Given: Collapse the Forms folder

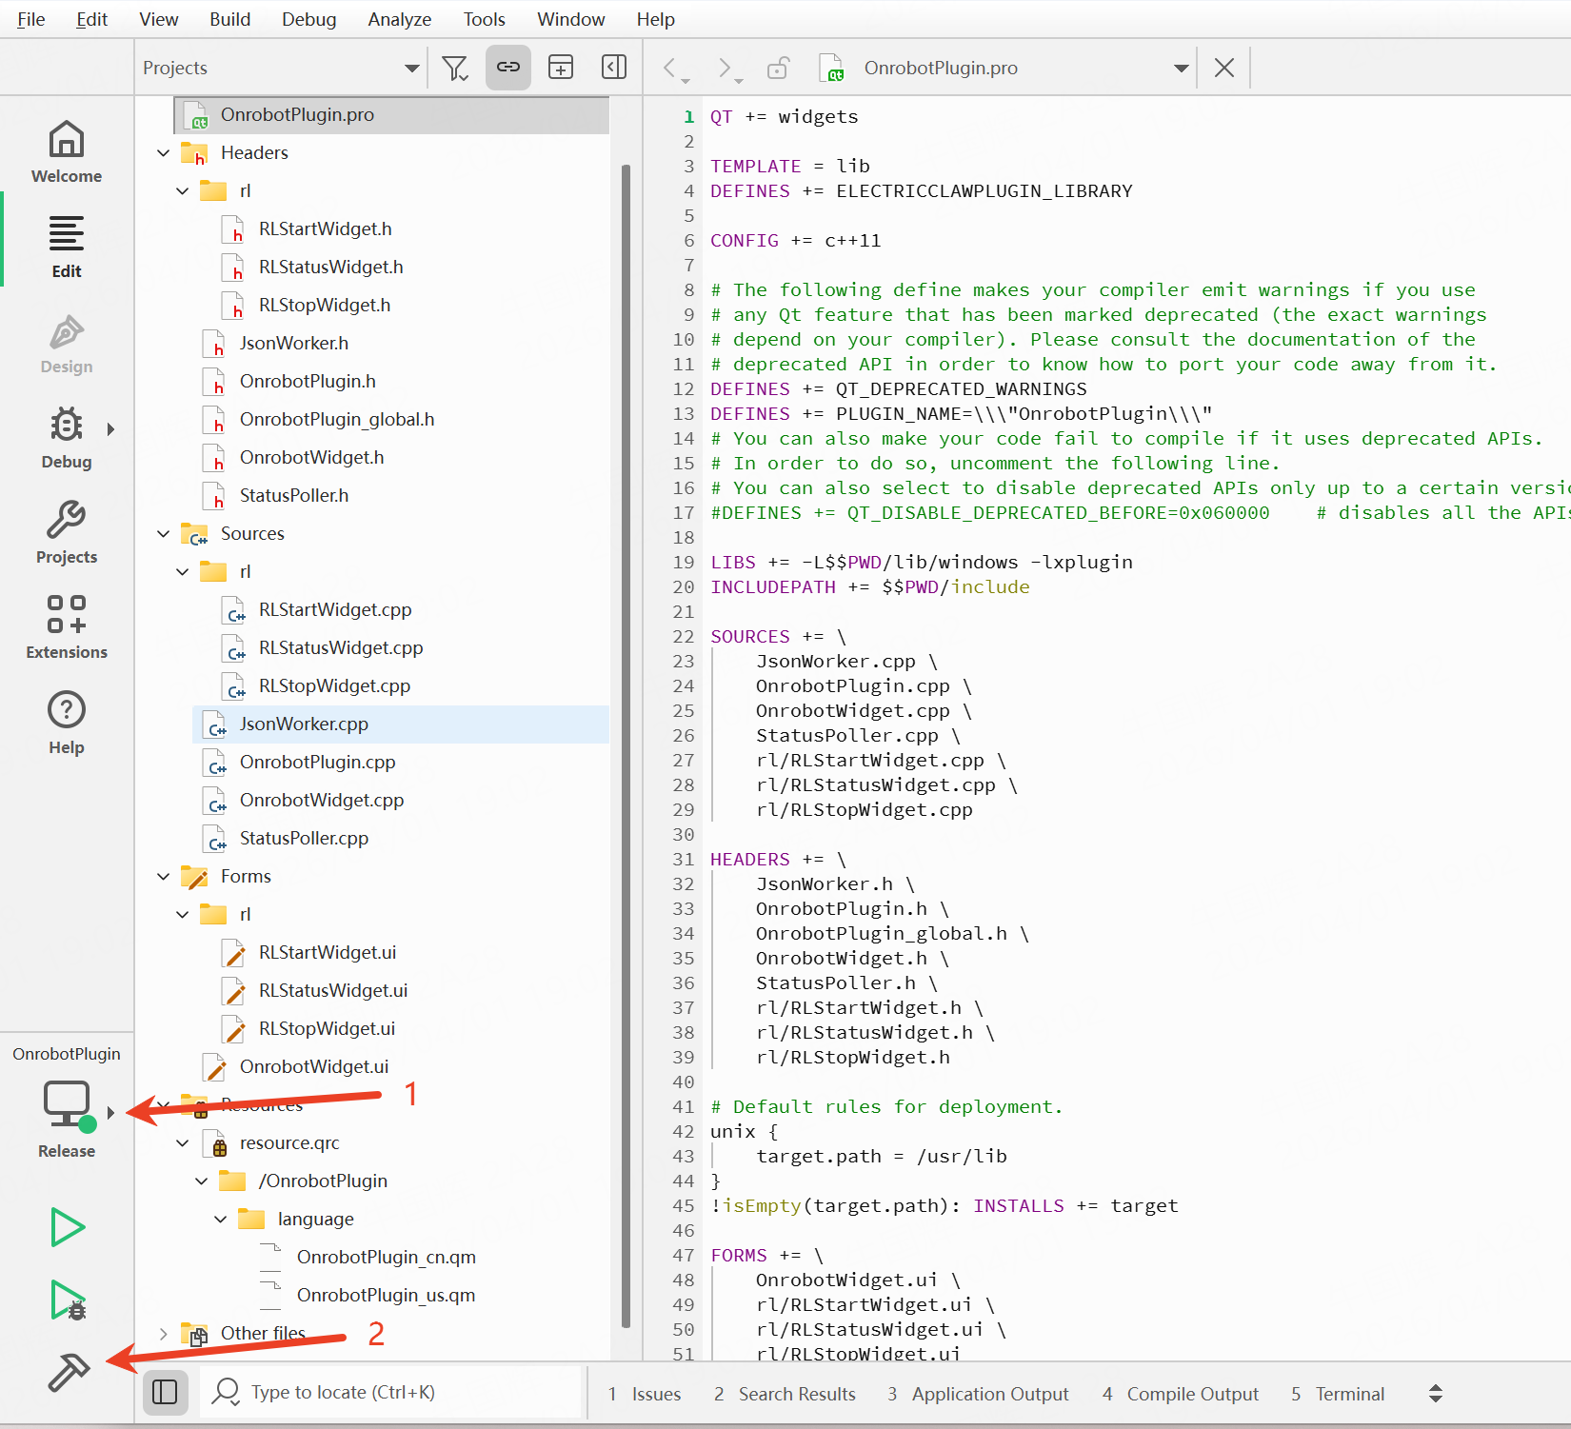Looking at the screenshot, I should click(x=164, y=876).
